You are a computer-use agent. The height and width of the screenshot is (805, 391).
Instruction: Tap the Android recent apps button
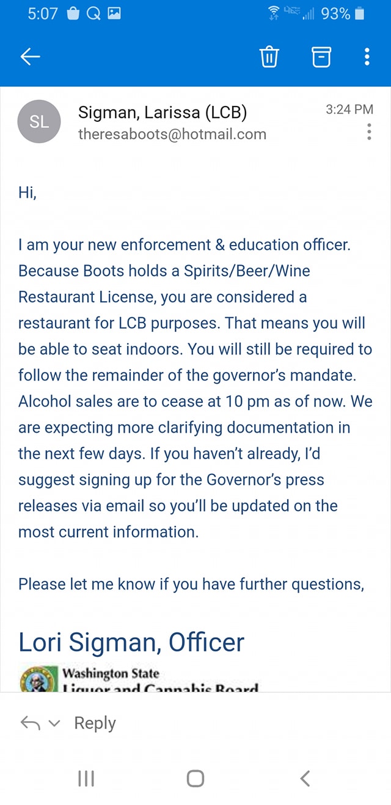click(x=86, y=779)
